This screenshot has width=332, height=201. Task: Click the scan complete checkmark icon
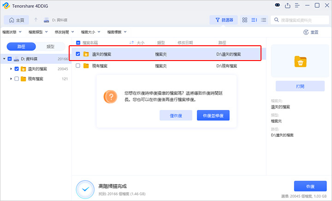point(85,189)
